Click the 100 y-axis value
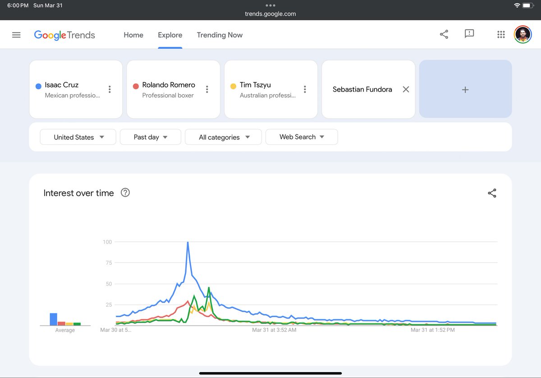Screen dimensions: 541x378 [x=107, y=242]
